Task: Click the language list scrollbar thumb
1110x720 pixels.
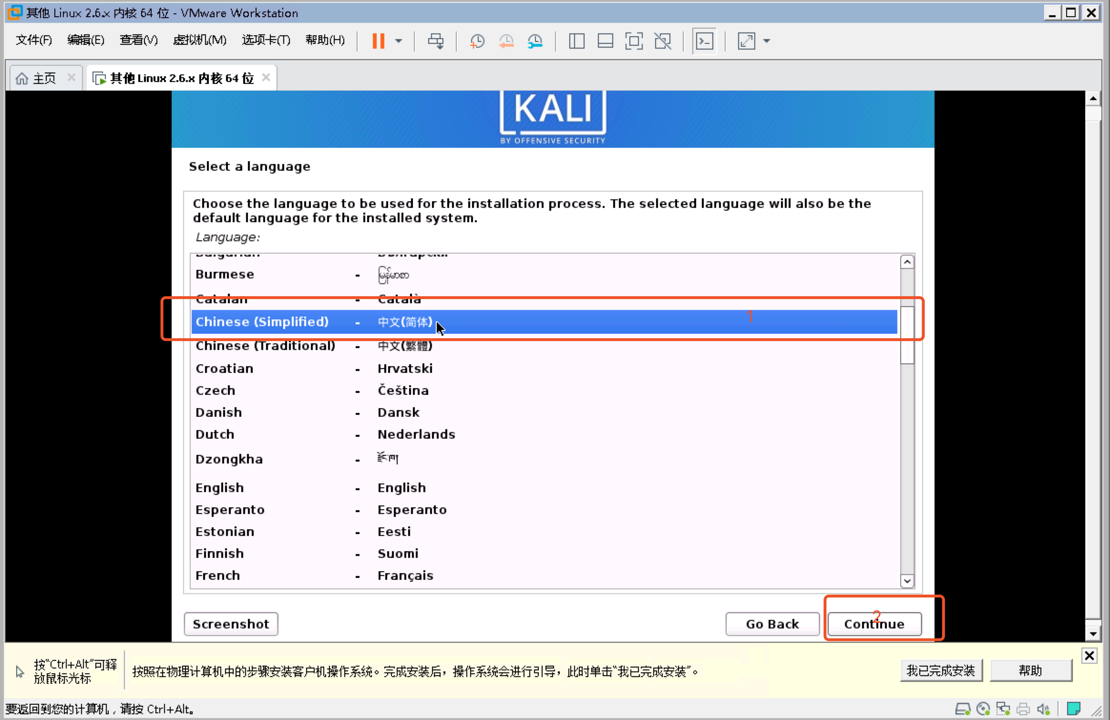Action: pos(907,335)
